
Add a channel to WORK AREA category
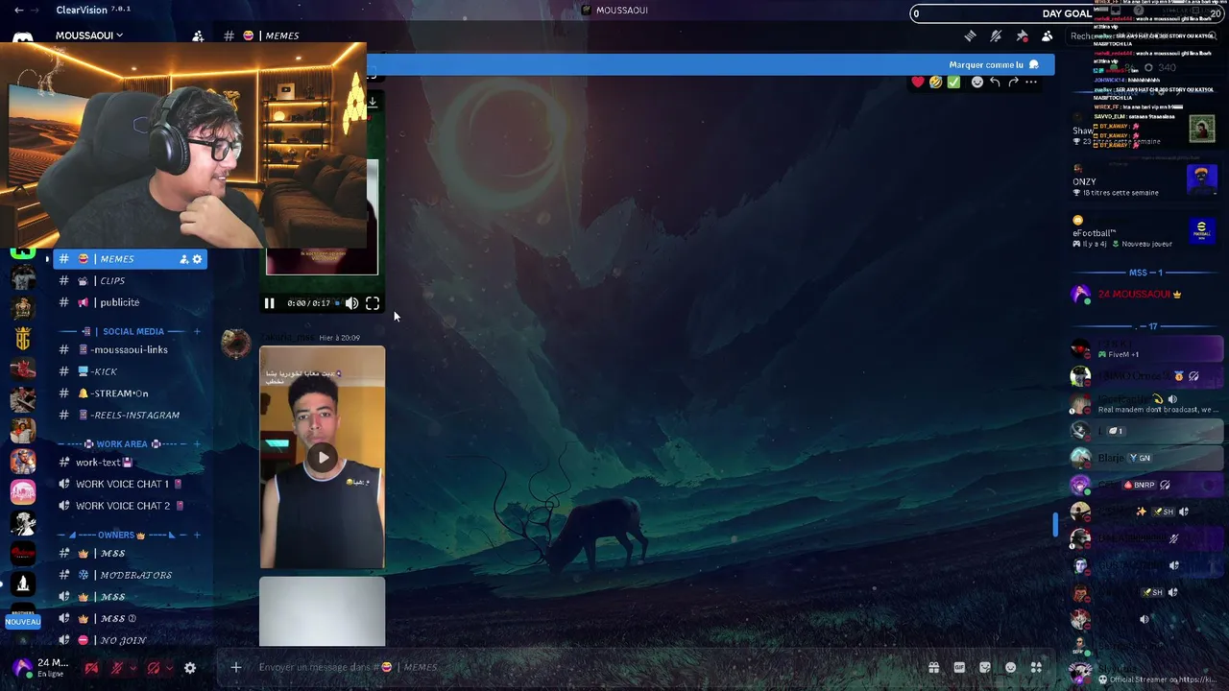pyautogui.click(x=197, y=444)
